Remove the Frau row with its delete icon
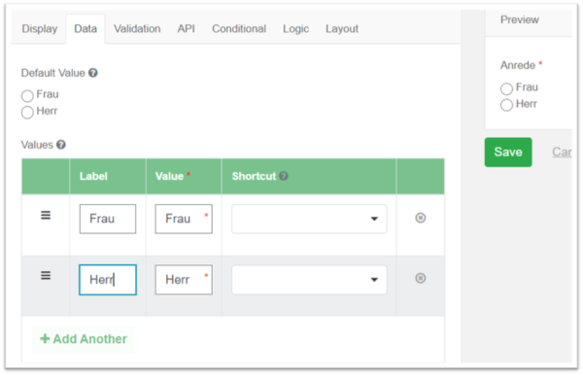Image resolution: width=583 pixels, height=375 pixels. pos(420,218)
